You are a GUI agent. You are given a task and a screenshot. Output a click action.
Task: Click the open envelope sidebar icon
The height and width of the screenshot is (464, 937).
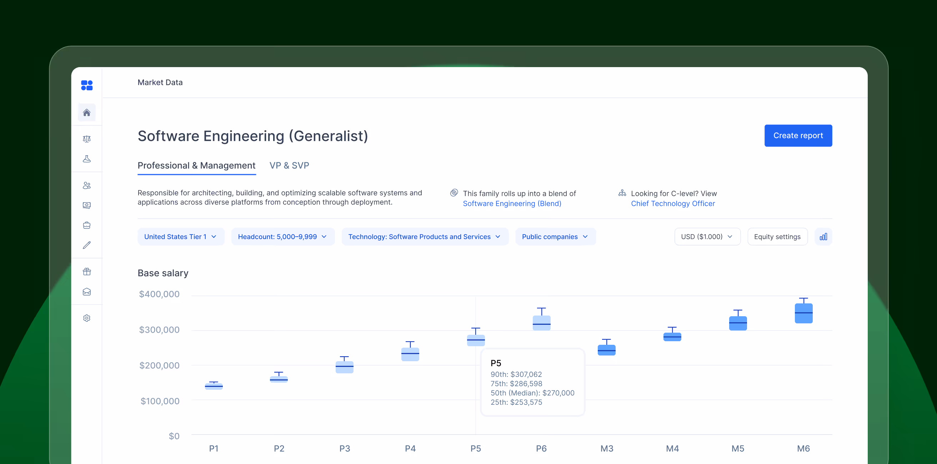86,292
